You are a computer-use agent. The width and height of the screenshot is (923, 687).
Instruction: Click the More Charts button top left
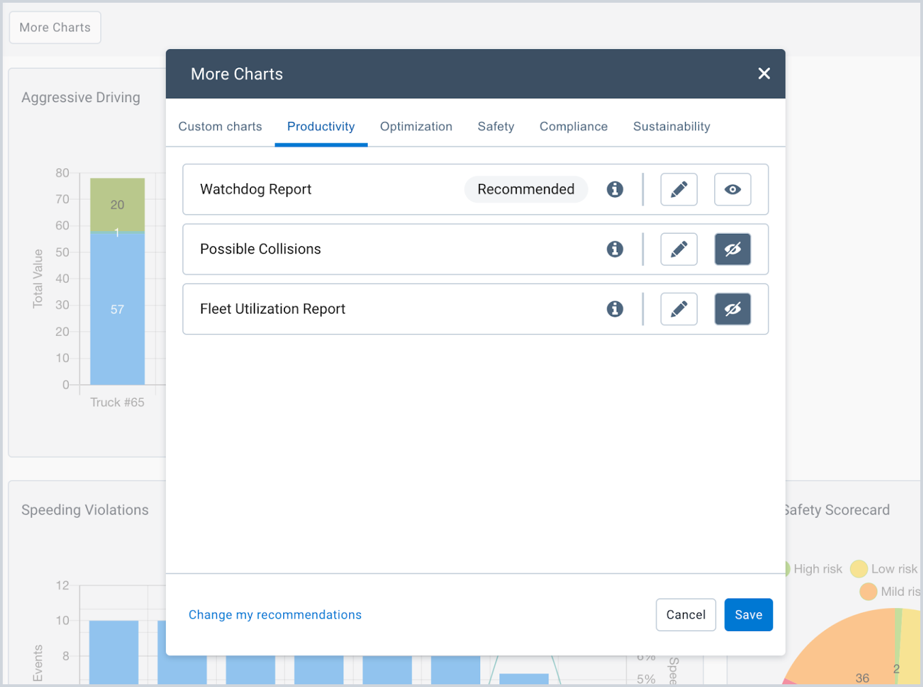(55, 27)
